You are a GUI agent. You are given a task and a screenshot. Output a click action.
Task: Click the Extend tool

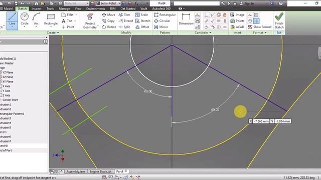pos(126,21)
